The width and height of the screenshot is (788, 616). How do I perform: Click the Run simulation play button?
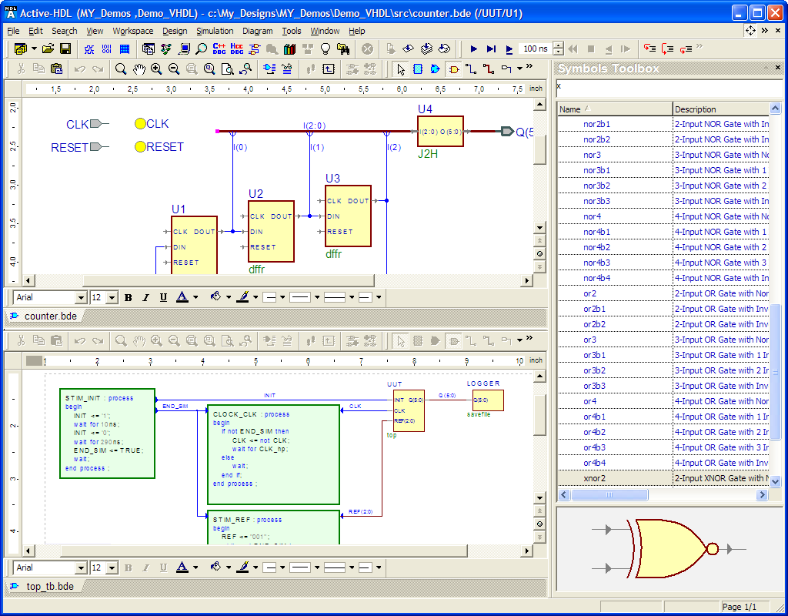point(474,49)
